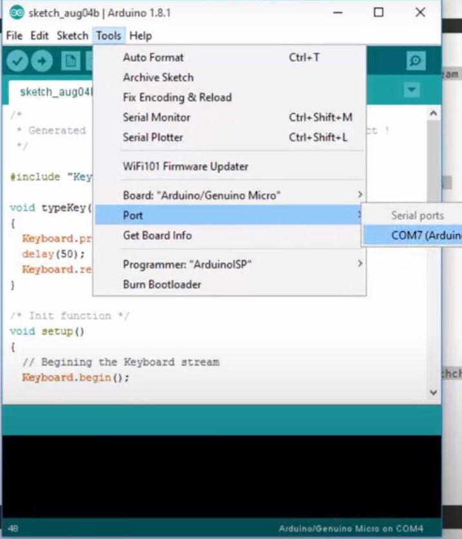Click the Arduino logo in the title bar
The image size is (462, 539).
(x=17, y=13)
